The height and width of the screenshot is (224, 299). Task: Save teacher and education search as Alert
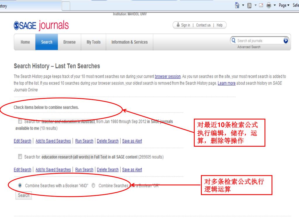point(132,141)
